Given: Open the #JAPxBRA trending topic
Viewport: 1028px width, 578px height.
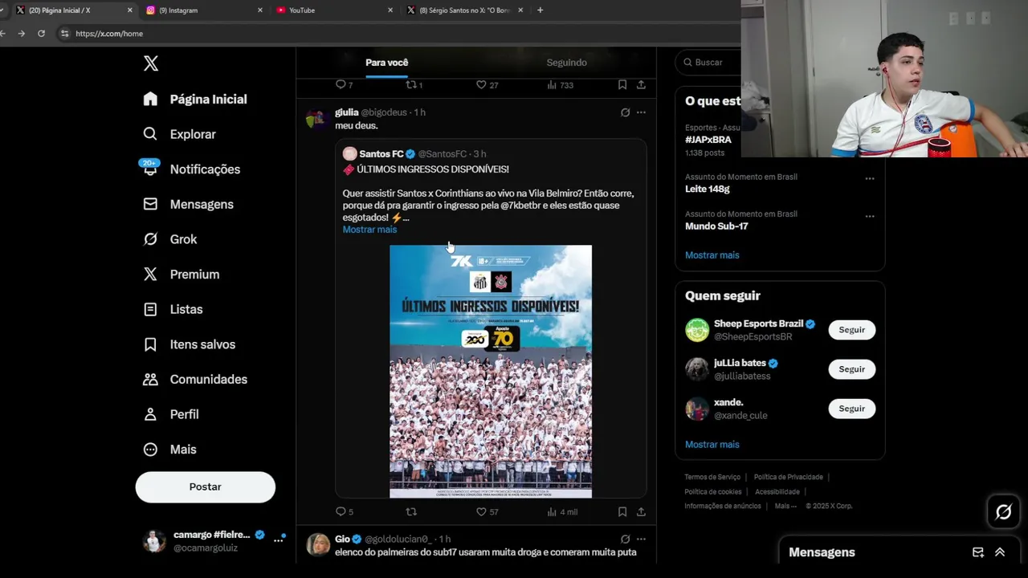Looking at the screenshot, I should tap(708, 140).
